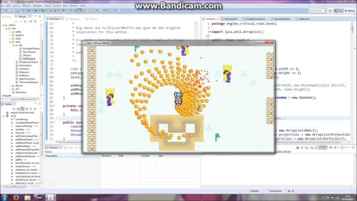Viewport: 357px width, 201px height.
Task: Open the File menu
Action: [3, 6]
